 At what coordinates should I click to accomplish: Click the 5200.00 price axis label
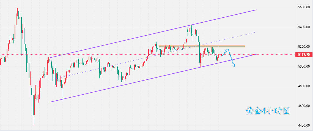click(x=304, y=47)
